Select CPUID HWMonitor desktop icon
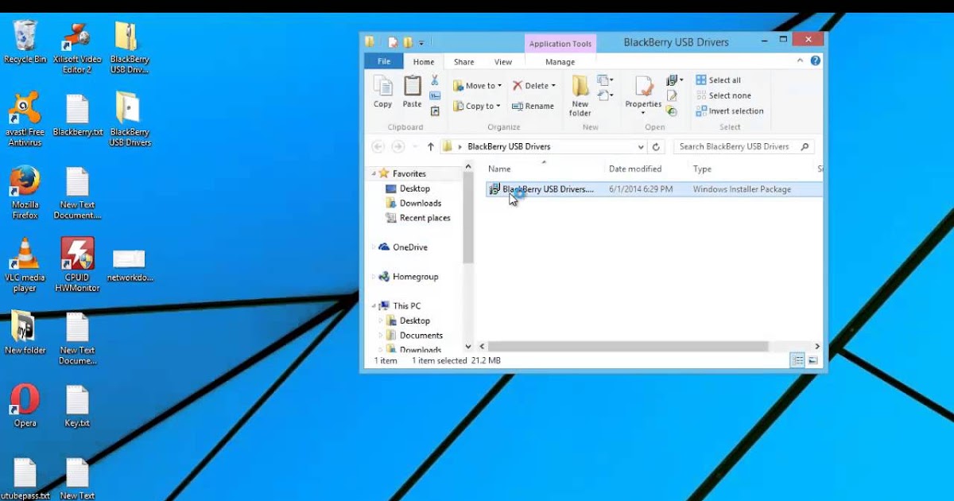 77,265
